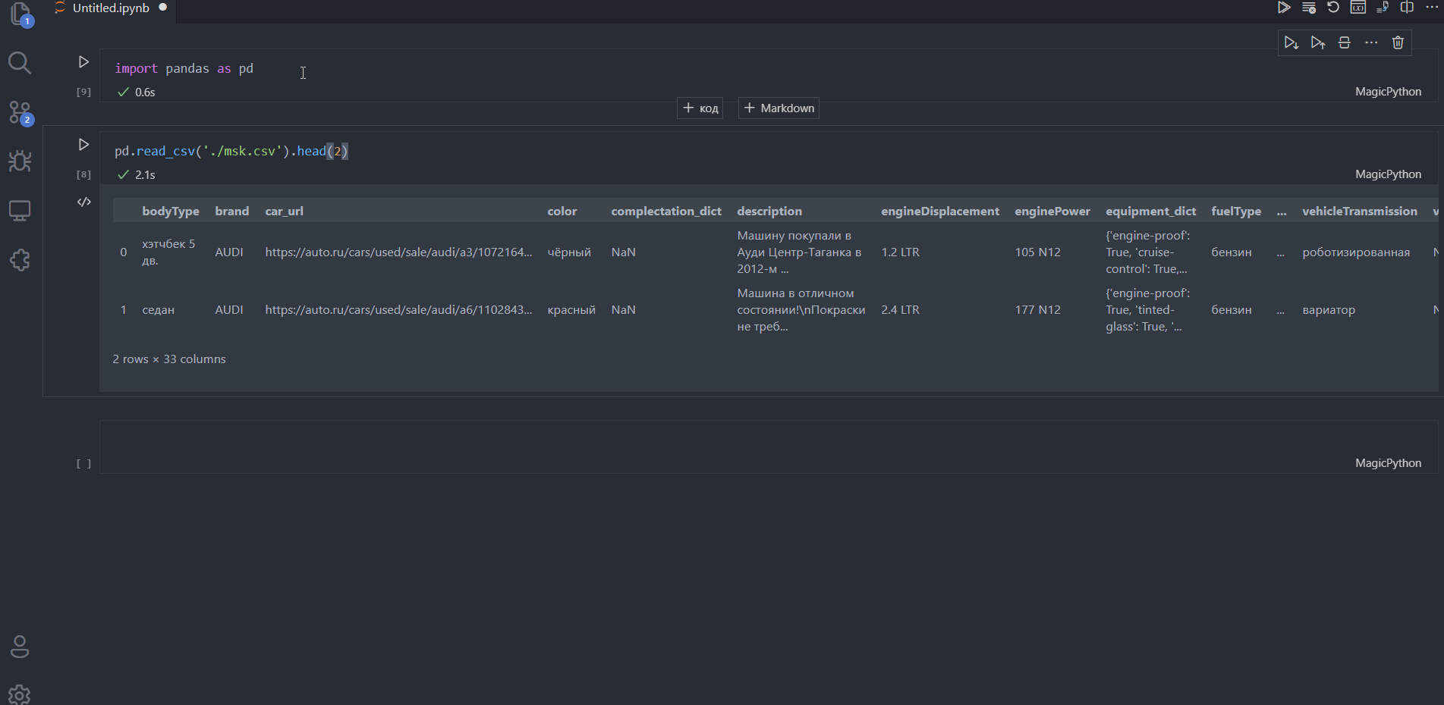Open the Source Control view
Viewport: 1444px width, 705px height.
20,114
